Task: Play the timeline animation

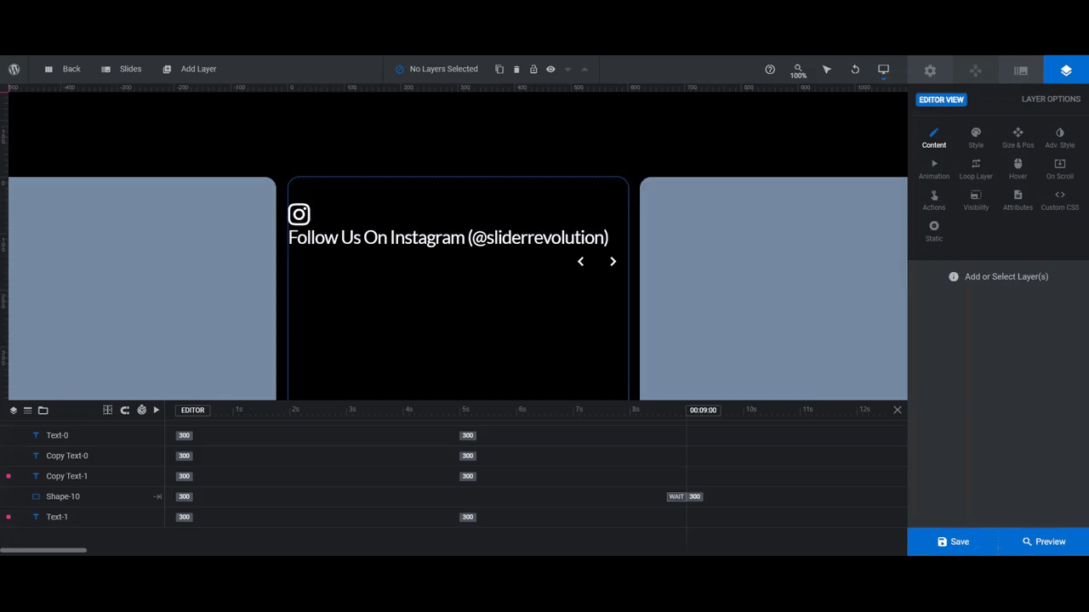Action: pos(157,411)
